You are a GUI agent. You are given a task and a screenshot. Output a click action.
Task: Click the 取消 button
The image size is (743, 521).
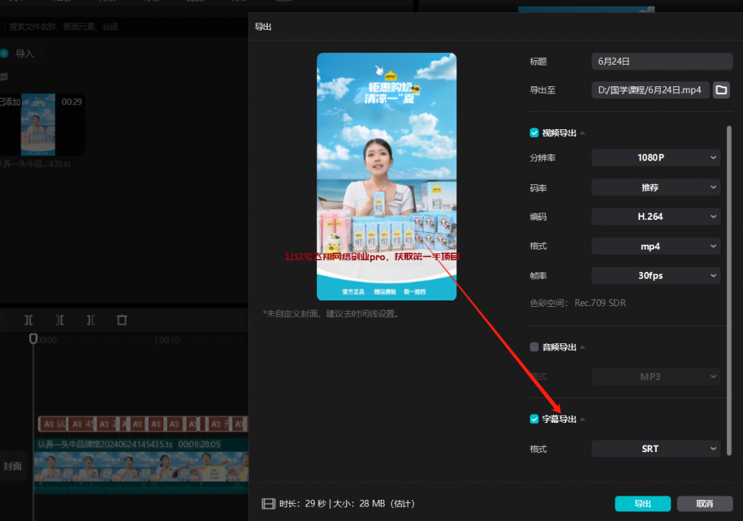(x=704, y=504)
